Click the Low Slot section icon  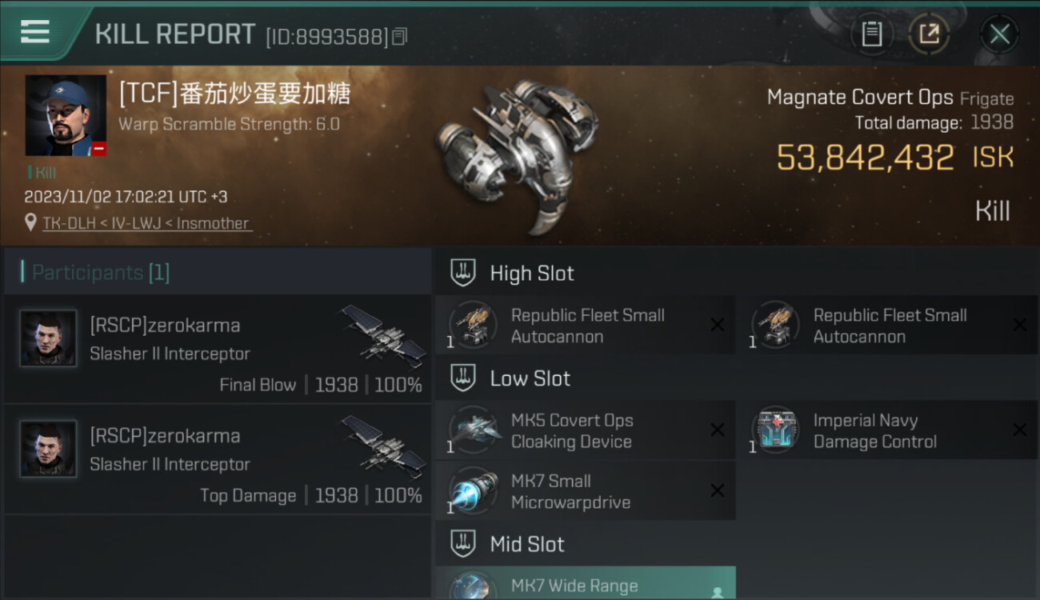pos(463,378)
